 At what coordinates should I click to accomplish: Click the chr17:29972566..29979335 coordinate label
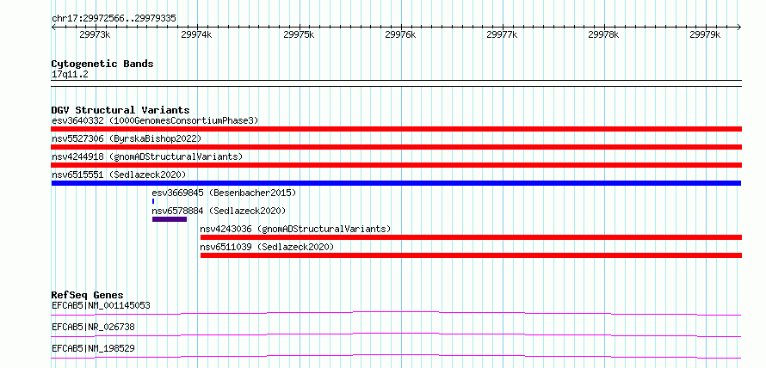(114, 19)
